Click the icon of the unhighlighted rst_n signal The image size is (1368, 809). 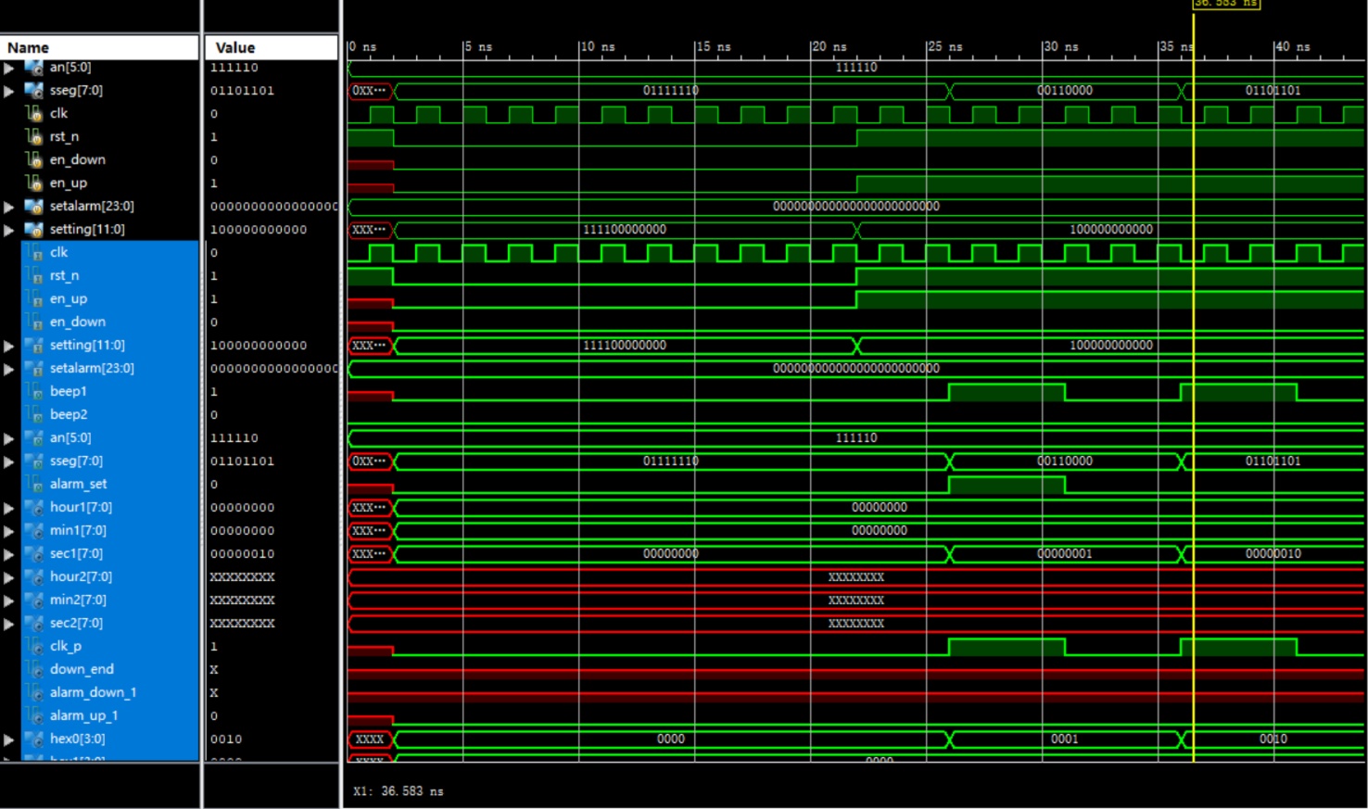[34, 136]
